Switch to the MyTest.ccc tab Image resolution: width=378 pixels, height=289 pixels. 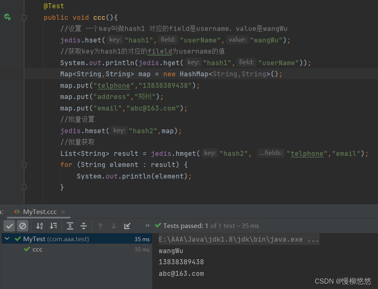pos(39,211)
